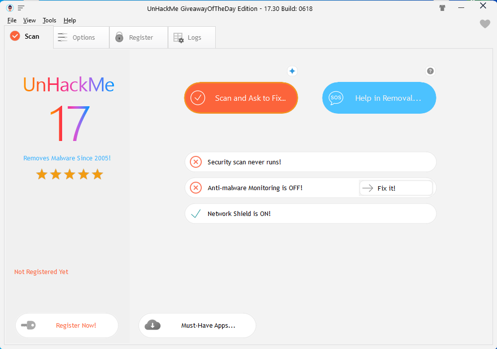Open the Help menu
Image resolution: width=497 pixels, height=349 pixels.
[x=70, y=20]
